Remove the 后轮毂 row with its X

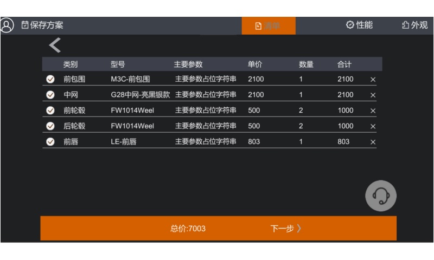click(373, 126)
